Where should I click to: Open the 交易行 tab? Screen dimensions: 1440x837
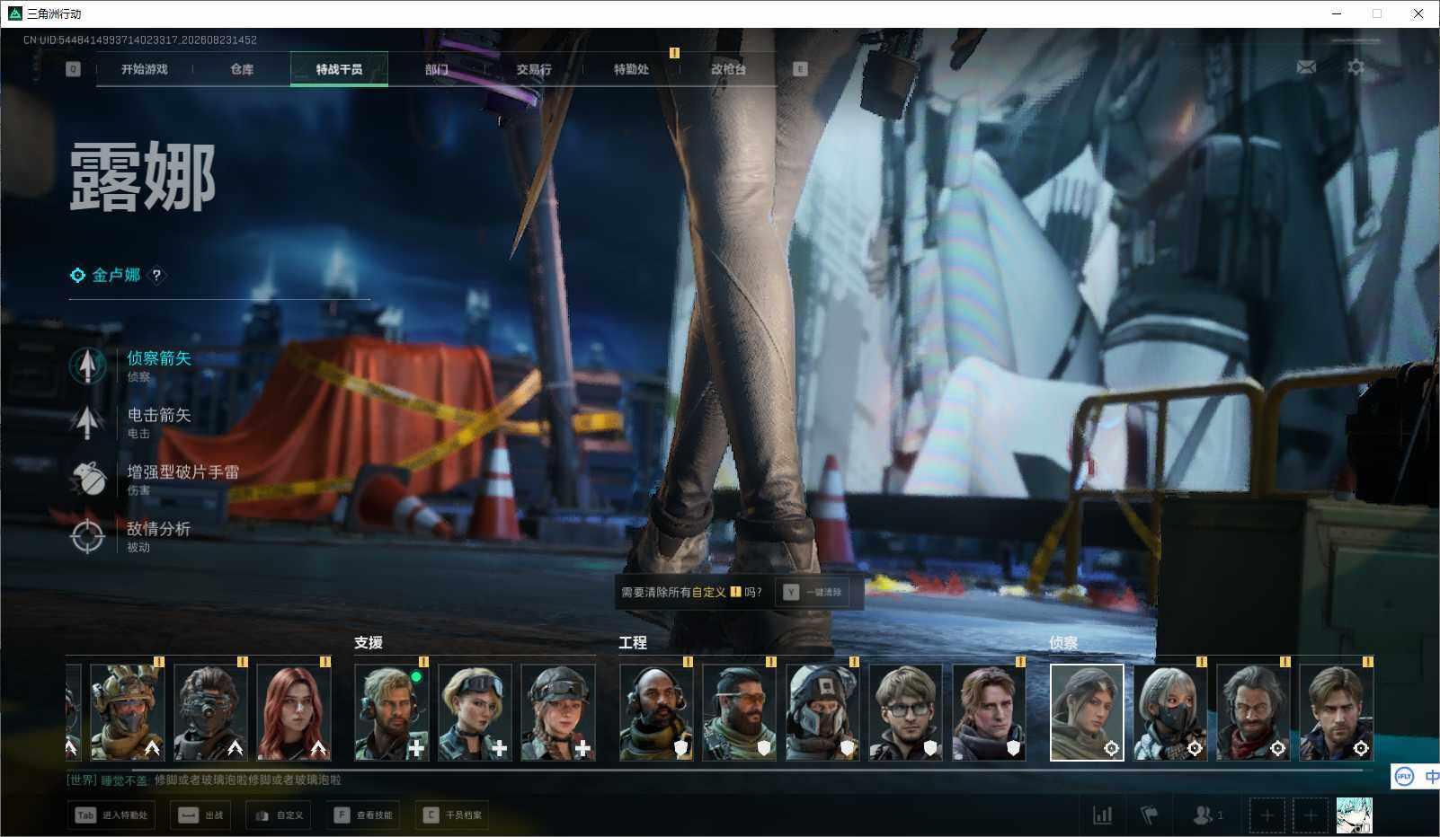pyautogui.click(x=534, y=69)
